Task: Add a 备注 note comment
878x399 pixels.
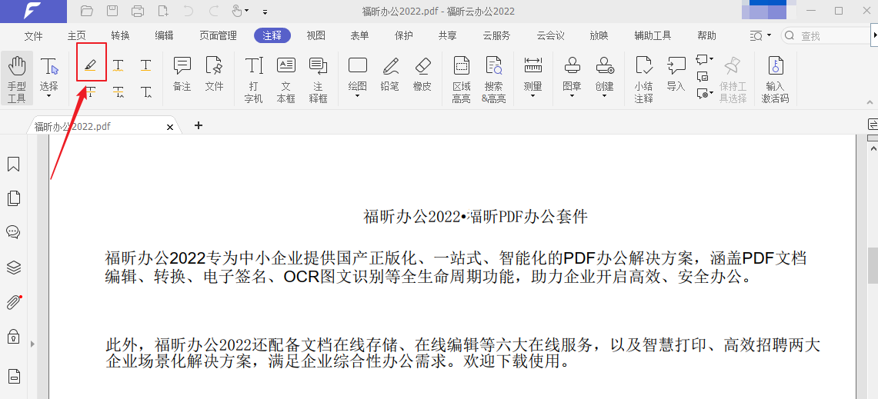Action: point(182,74)
